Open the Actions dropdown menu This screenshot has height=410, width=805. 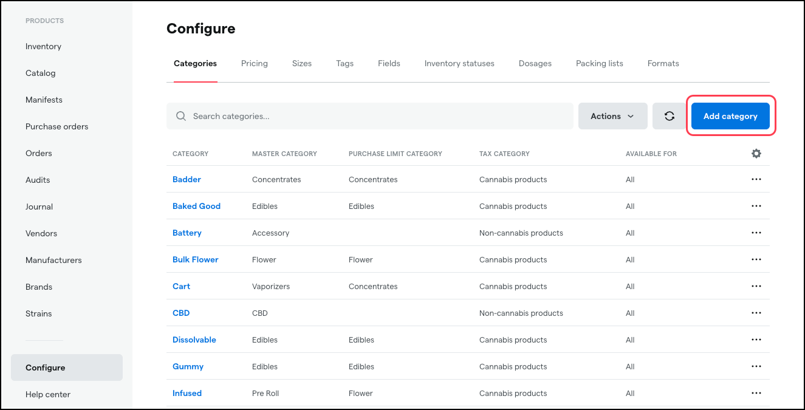(612, 115)
